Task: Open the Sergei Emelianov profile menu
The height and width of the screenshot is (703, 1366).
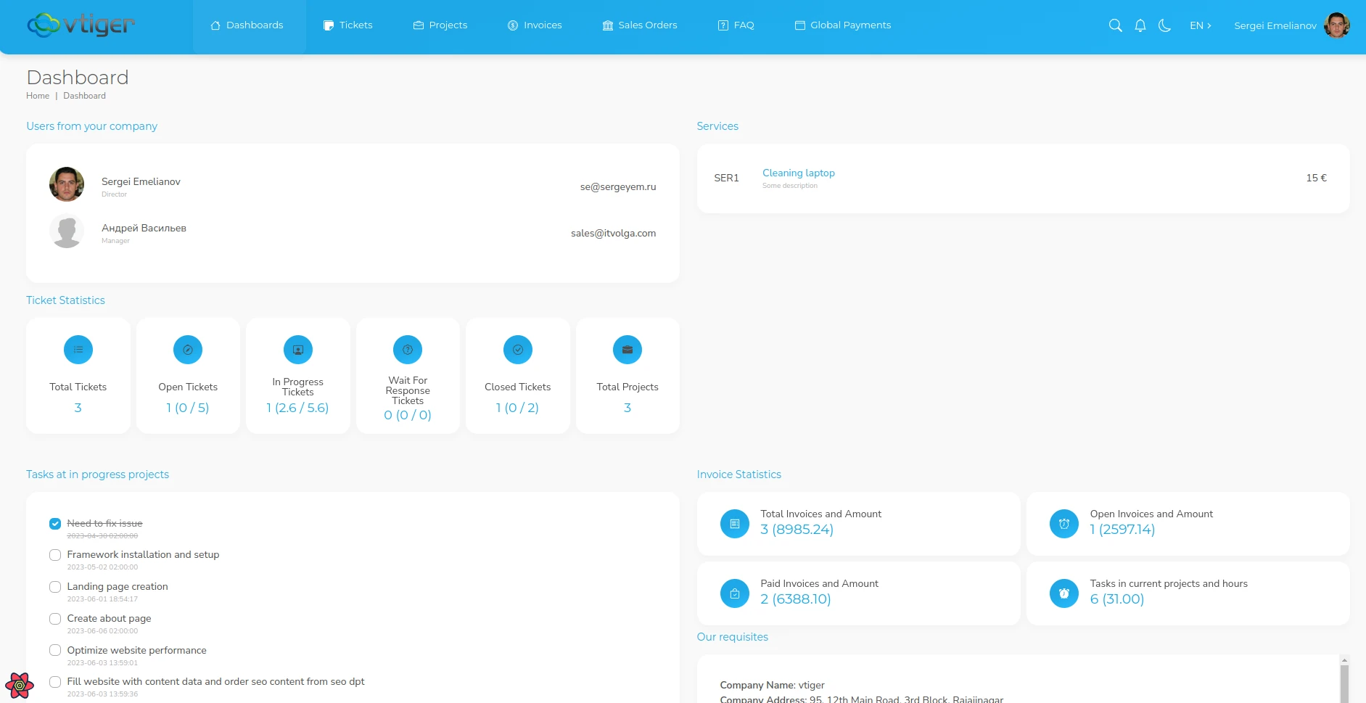Action: pos(1275,25)
